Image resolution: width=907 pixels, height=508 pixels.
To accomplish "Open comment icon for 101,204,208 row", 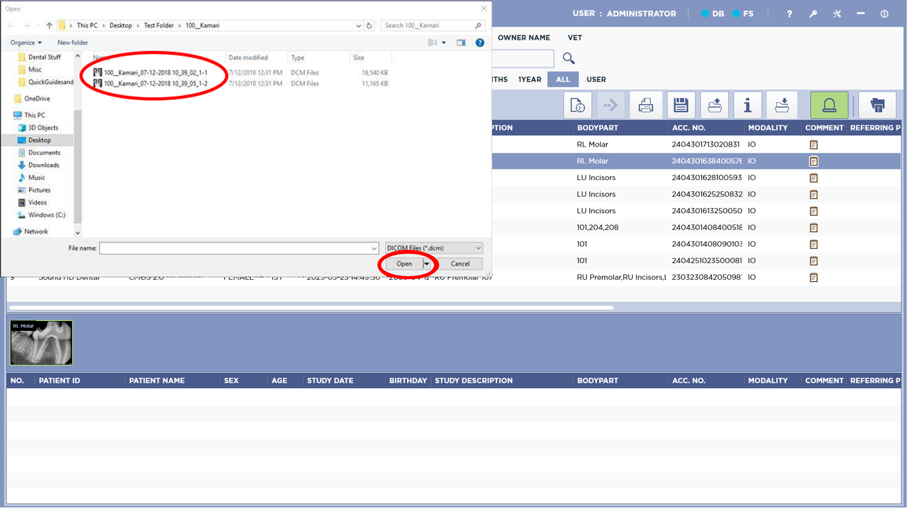I will pyautogui.click(x=813, y=228).
